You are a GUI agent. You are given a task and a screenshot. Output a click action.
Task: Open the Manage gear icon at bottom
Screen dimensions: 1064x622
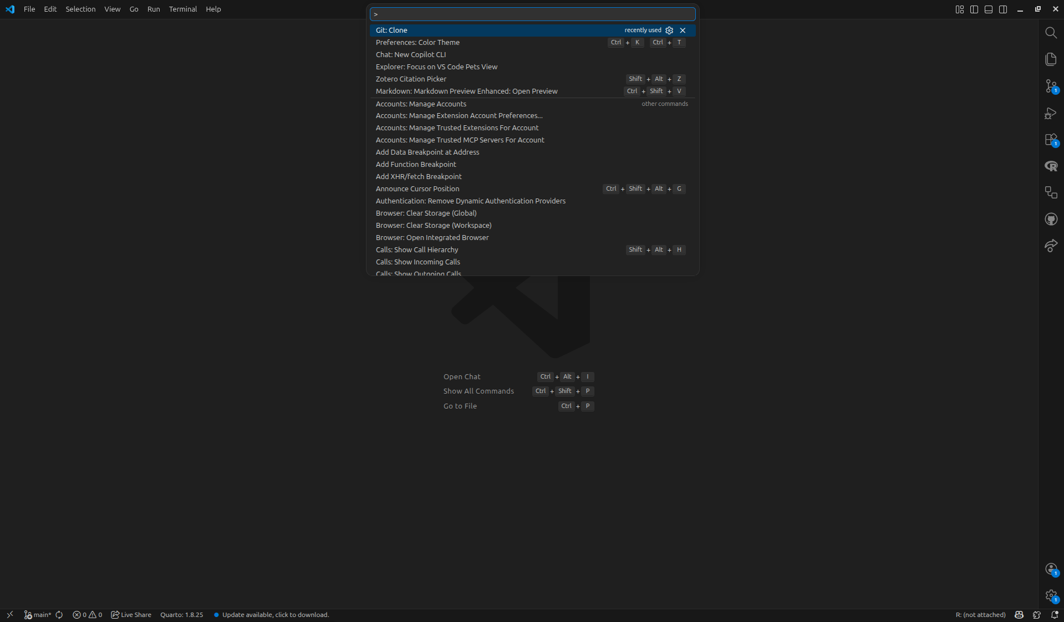(1051, 596)
